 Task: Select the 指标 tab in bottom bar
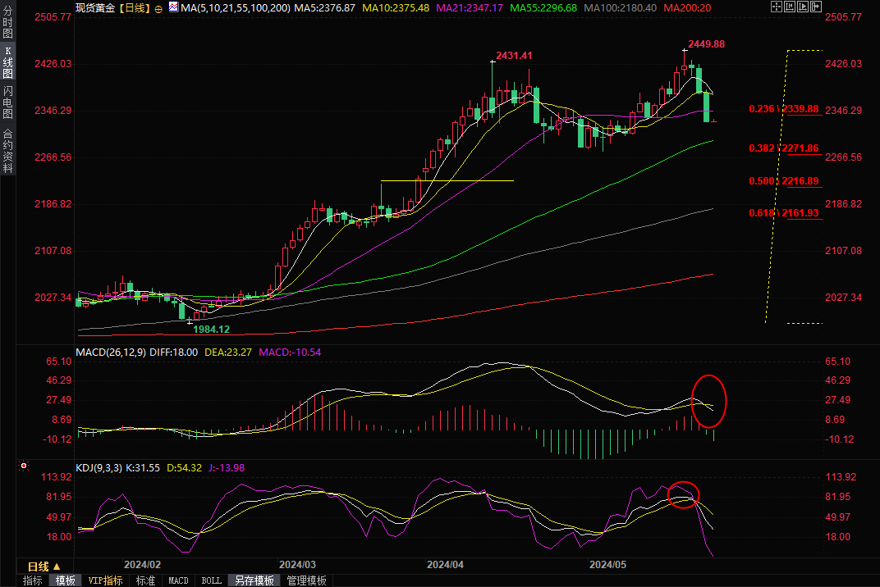click(x=33, y=580)
